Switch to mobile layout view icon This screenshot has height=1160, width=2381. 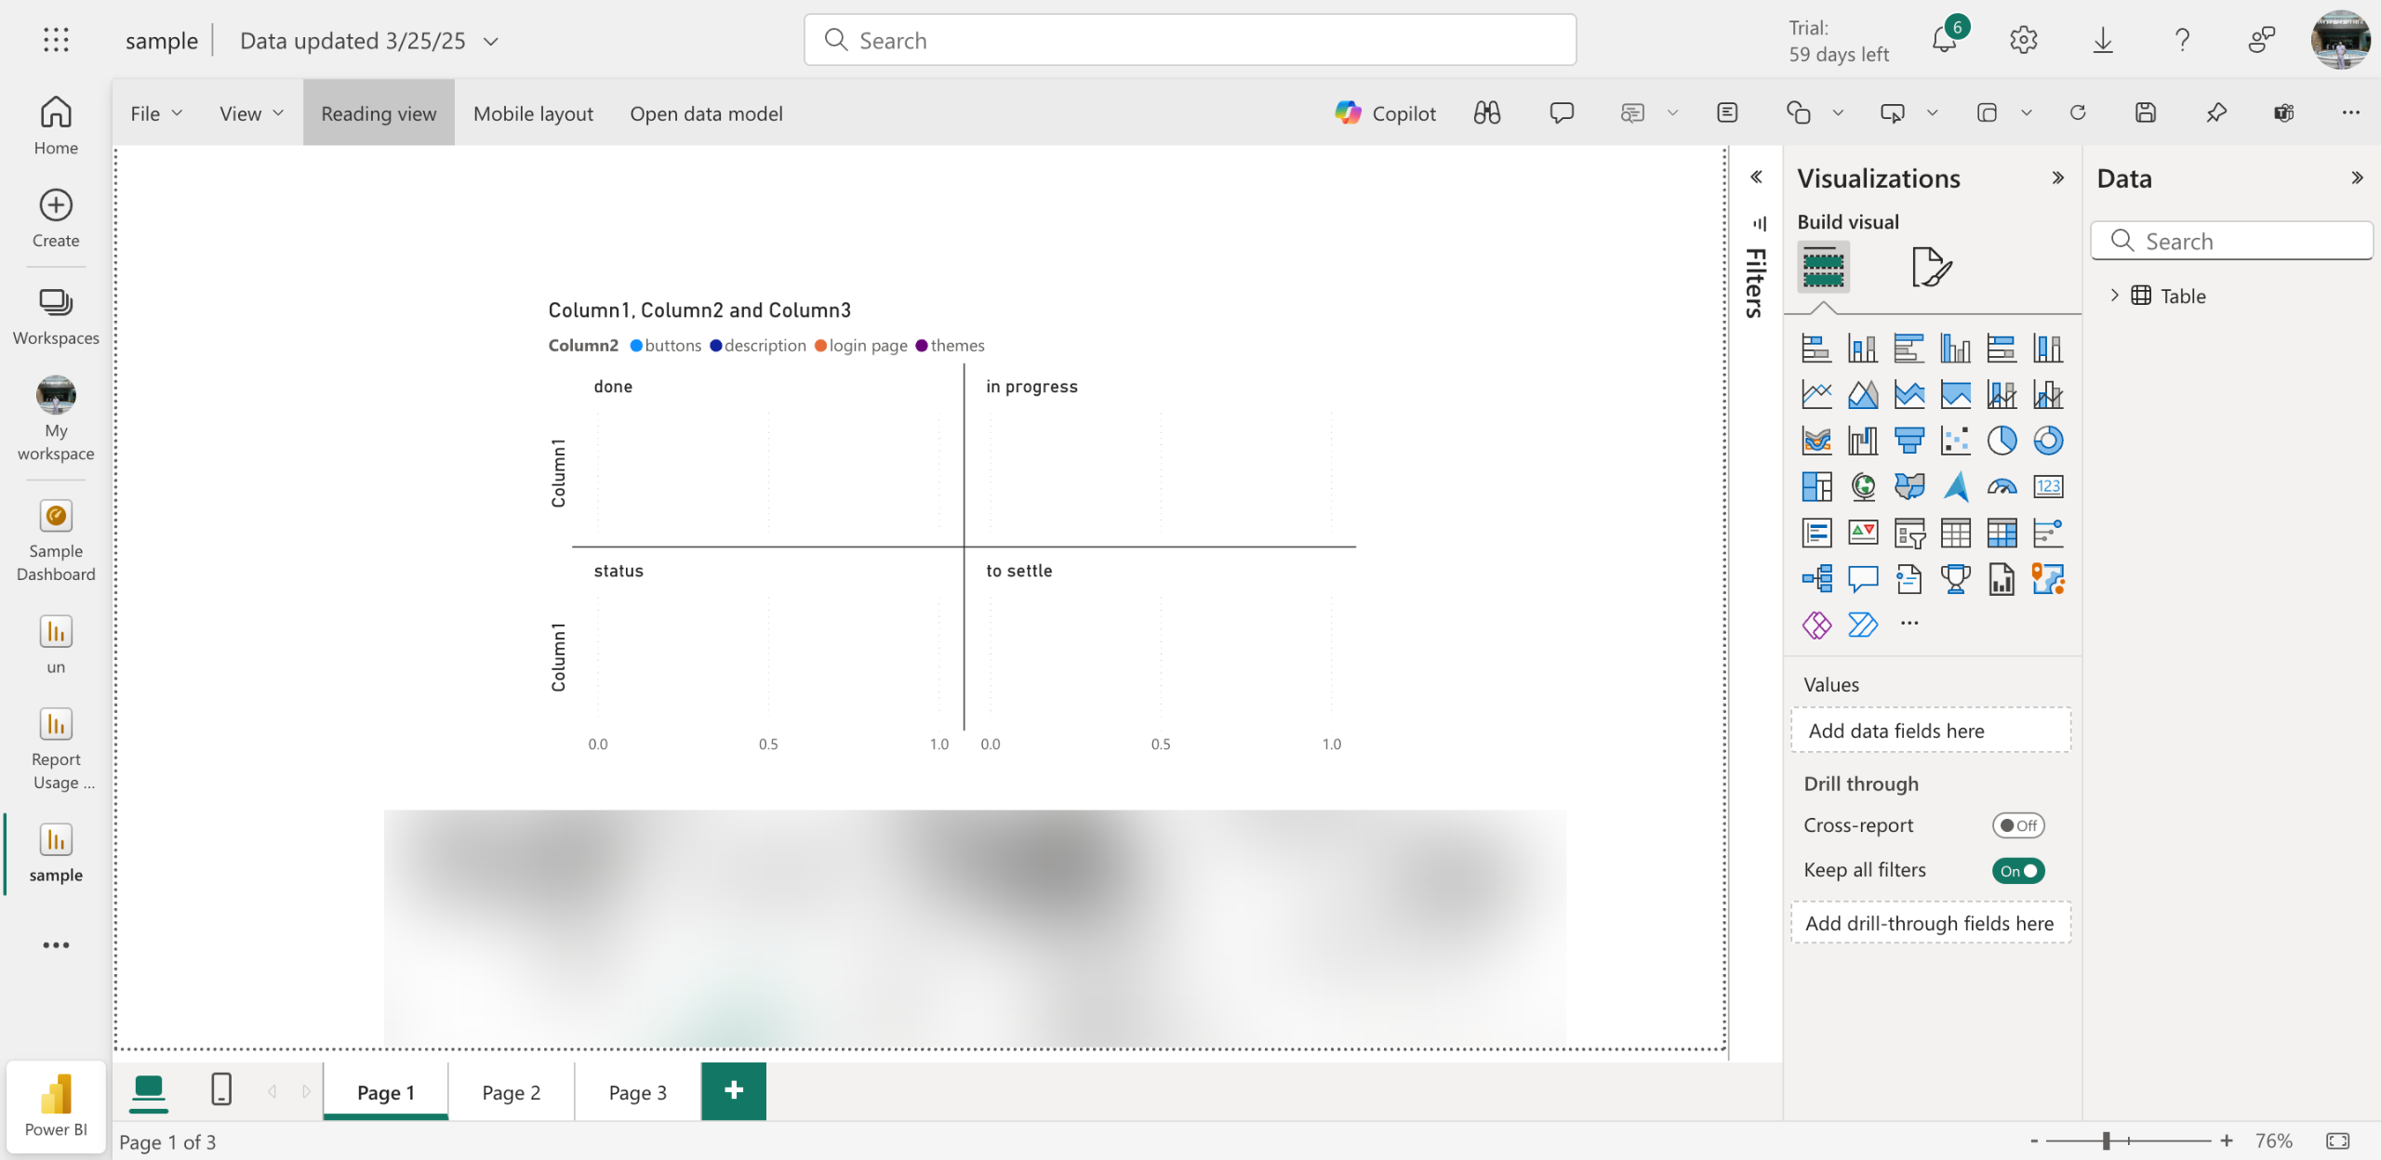[221, 1089]
